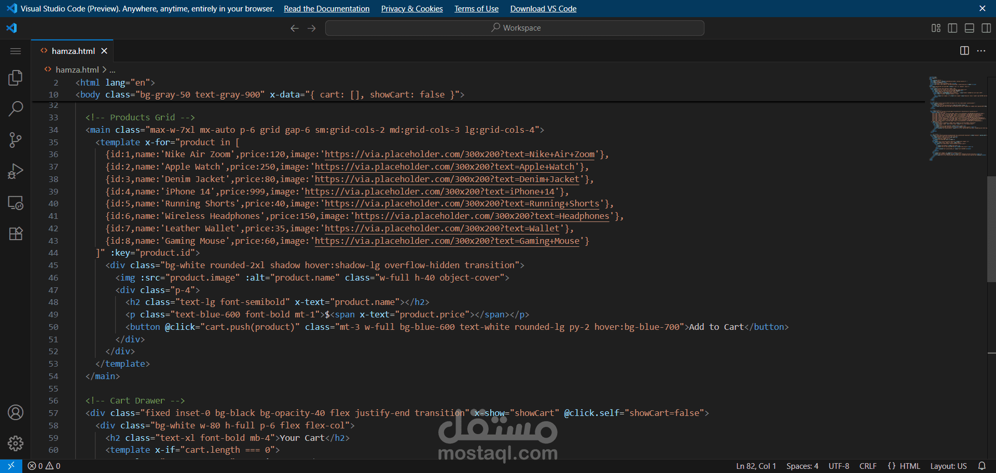Expand the breadcrumb ellipsis symbol
996x473 pixels.
113,69
